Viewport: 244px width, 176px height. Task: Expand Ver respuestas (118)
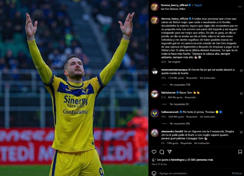180,85
